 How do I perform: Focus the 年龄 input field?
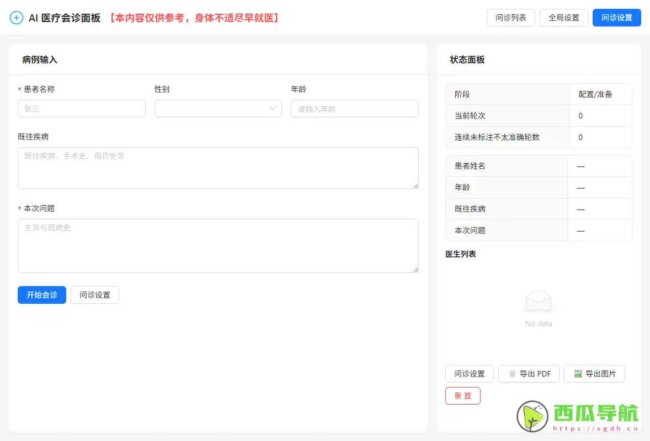point(354,109)
